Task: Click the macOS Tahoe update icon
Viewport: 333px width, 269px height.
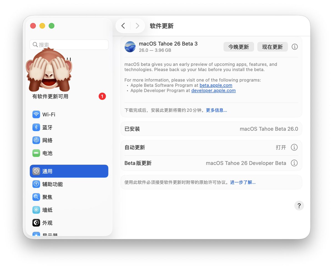Action: tap(130, 47)
